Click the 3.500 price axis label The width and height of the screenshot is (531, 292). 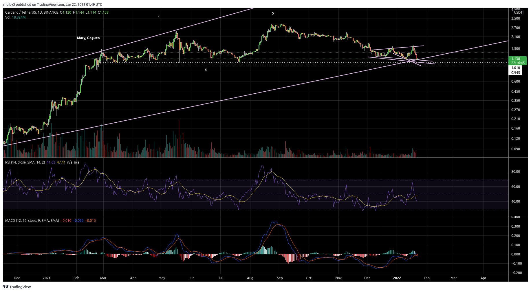click(516, 19)
